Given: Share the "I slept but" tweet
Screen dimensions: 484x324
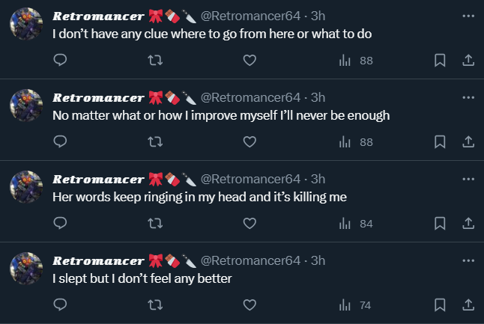Looking at the screenshot, I should tap(468, 305).
